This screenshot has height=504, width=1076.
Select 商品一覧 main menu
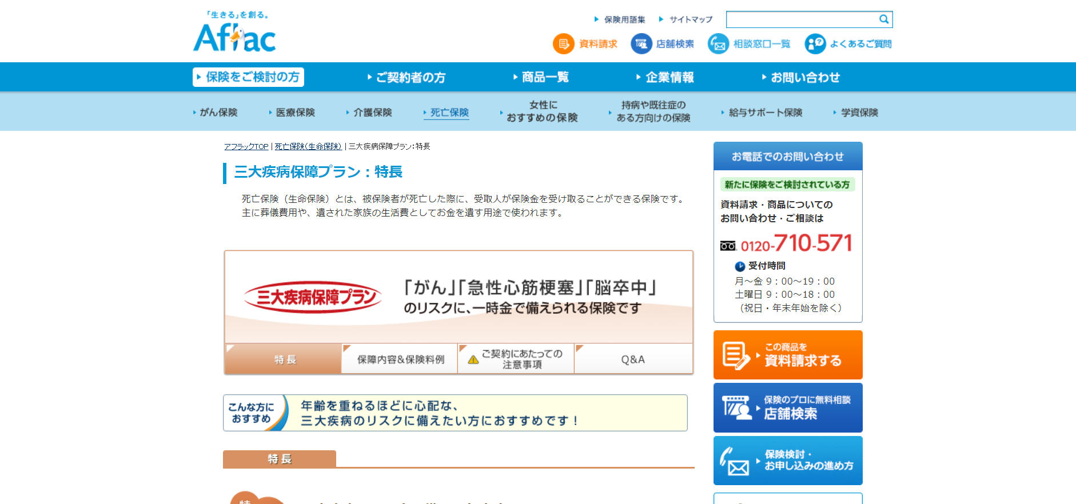point(541,77)
